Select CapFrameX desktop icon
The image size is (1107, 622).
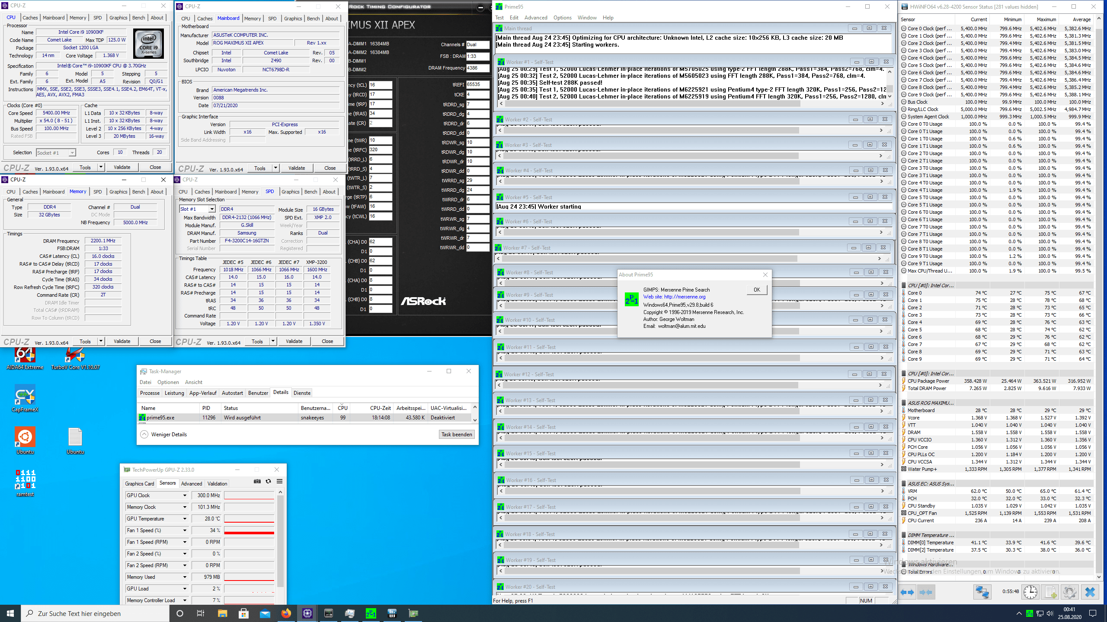[x=25, y=398]
